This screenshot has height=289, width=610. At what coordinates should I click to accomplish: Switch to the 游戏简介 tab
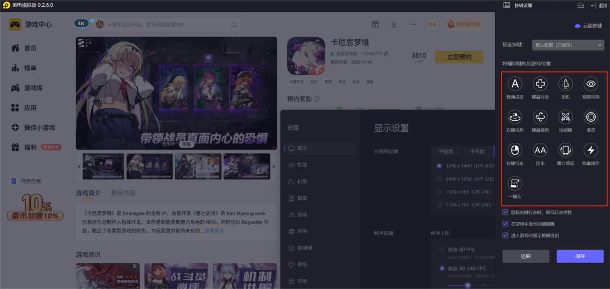pyautogui.click(x=88, y=193)
